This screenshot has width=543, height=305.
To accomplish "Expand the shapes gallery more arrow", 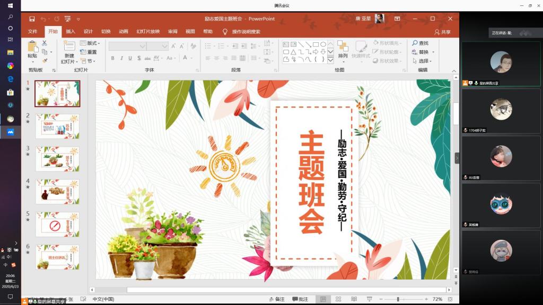I will (330, 59).
